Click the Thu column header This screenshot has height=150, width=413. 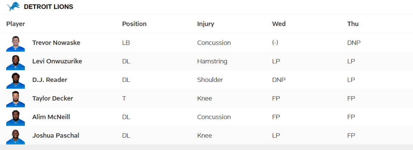click(353, 24)
